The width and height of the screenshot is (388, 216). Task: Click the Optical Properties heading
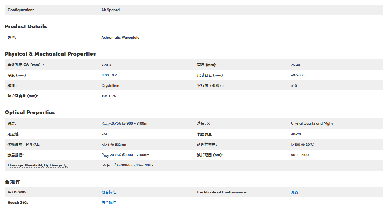(30, 112)
